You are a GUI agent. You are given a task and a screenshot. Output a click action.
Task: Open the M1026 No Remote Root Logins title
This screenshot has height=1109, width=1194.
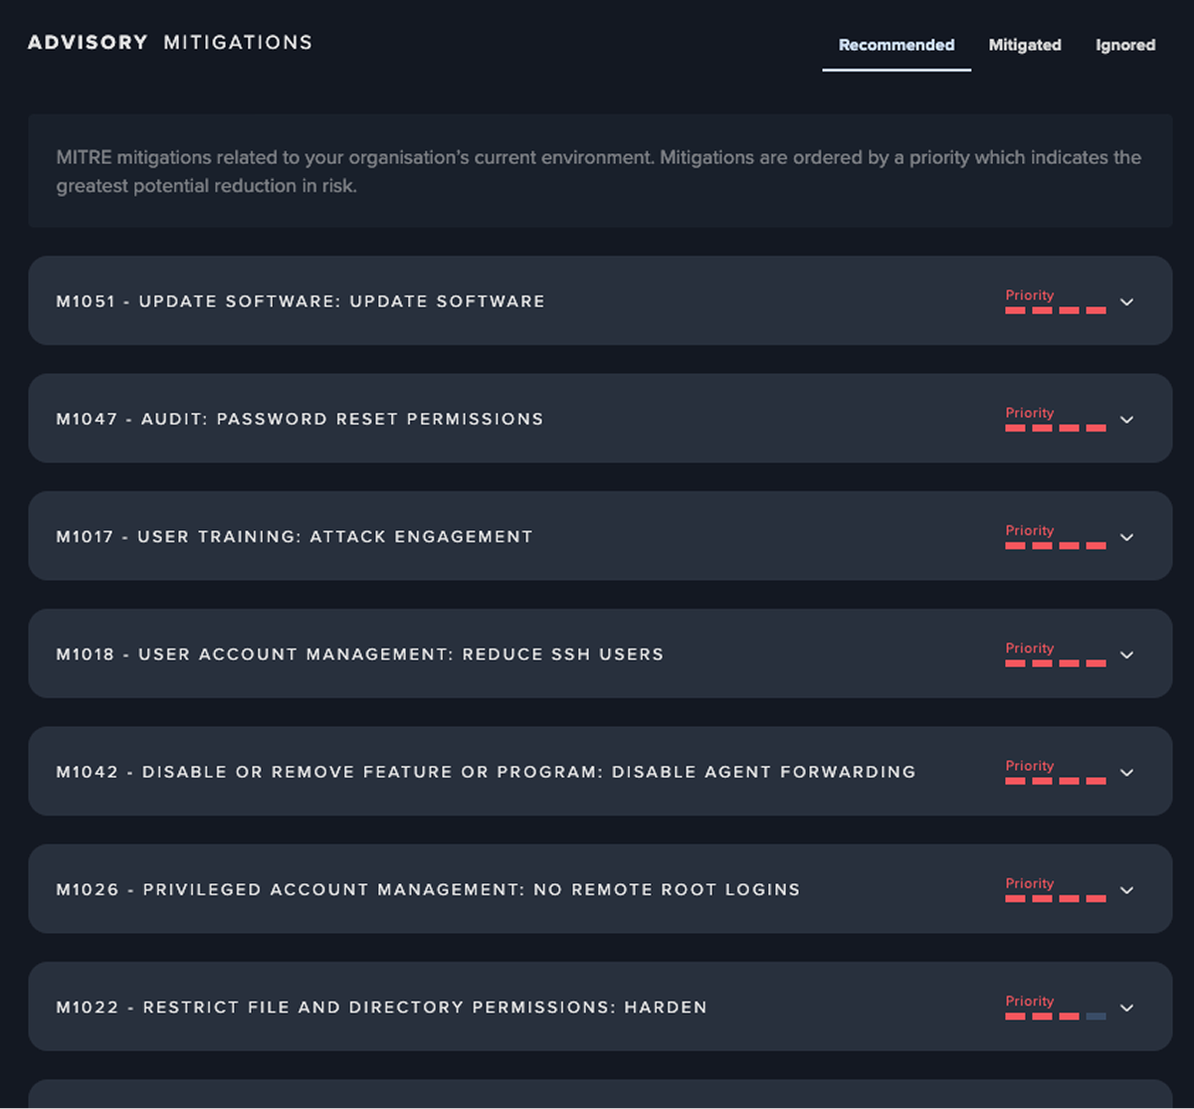pos(428,889)
